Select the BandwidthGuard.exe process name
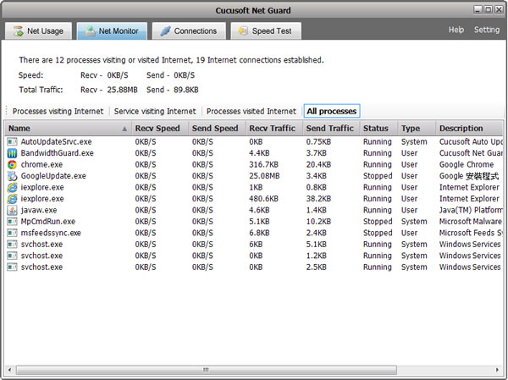This screenshot has height=380, width=508. [57, 153]
